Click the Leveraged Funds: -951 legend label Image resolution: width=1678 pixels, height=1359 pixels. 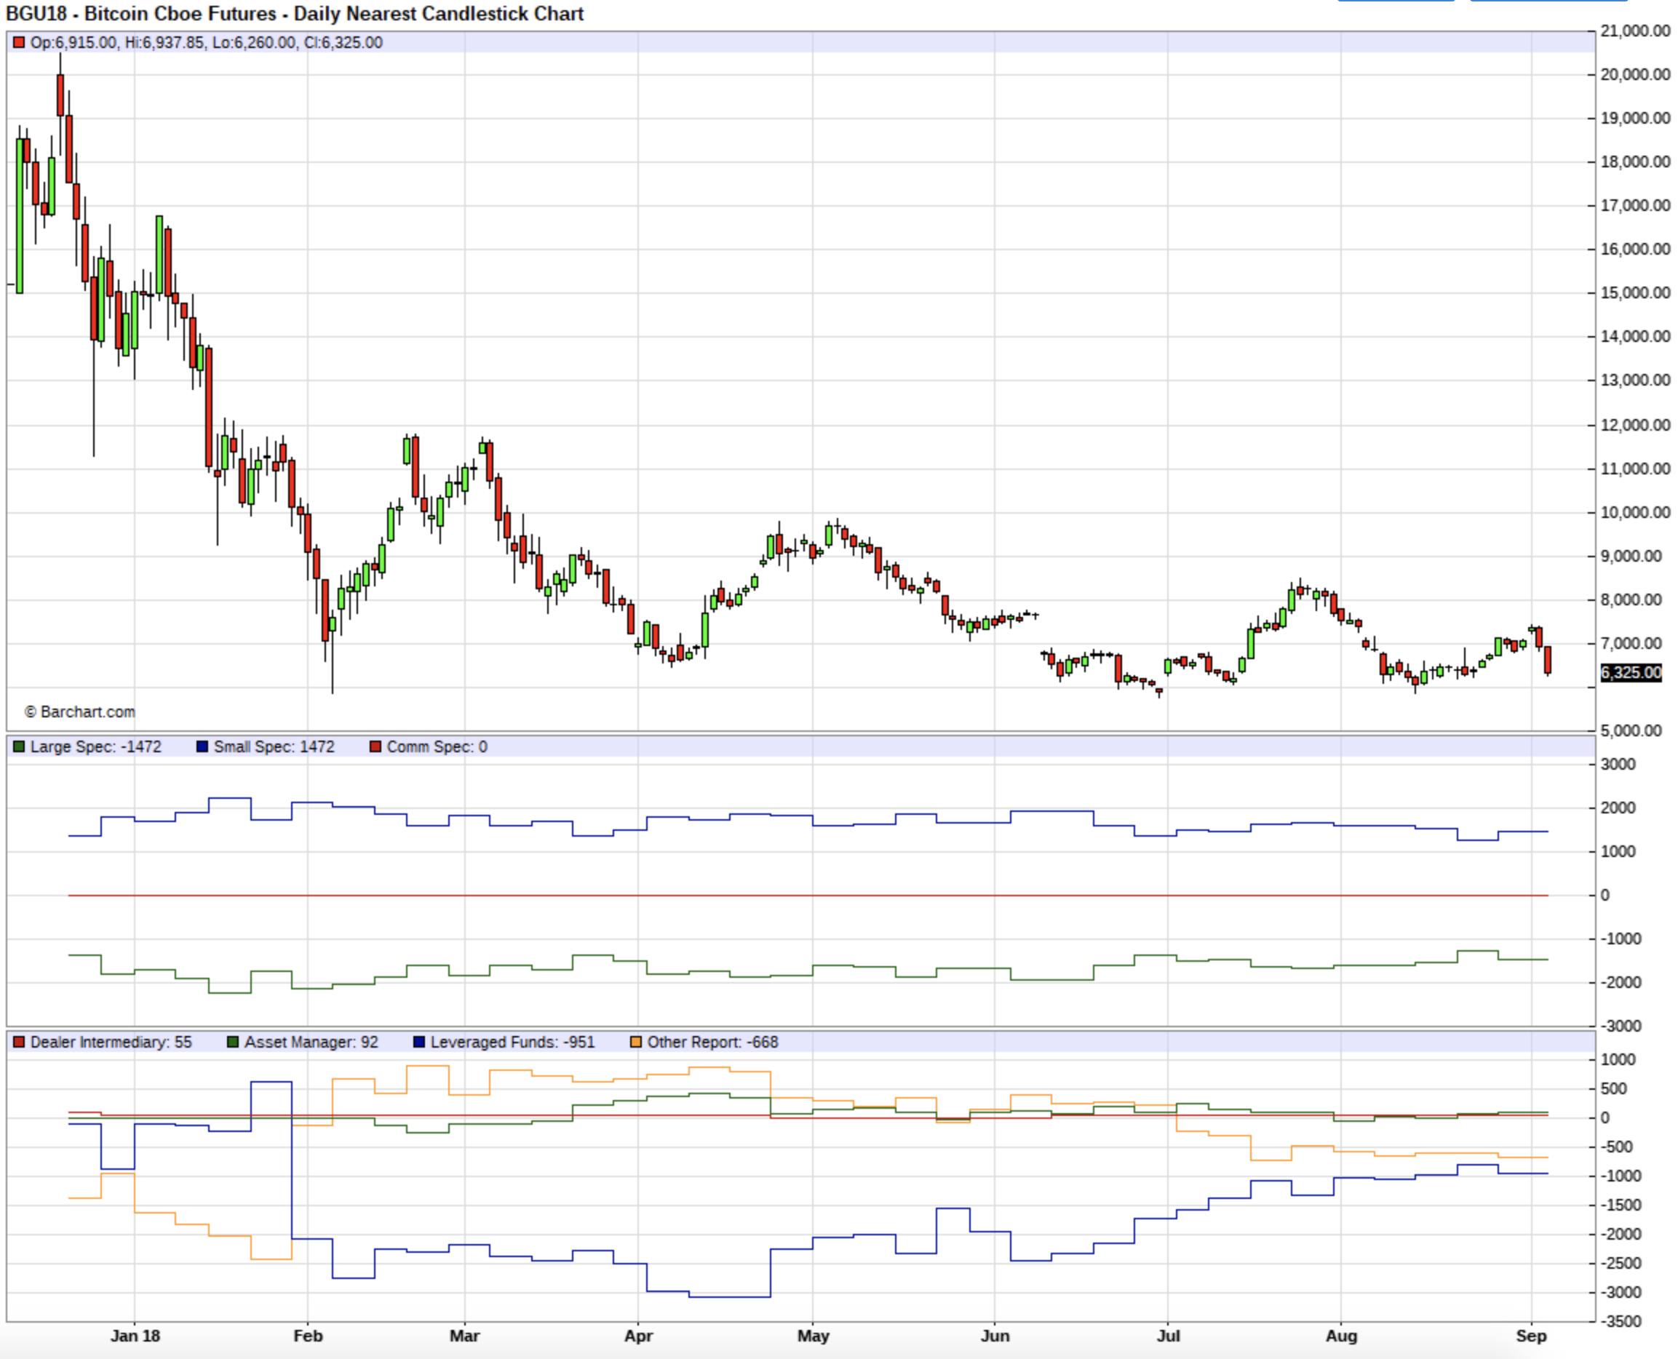512,1042
